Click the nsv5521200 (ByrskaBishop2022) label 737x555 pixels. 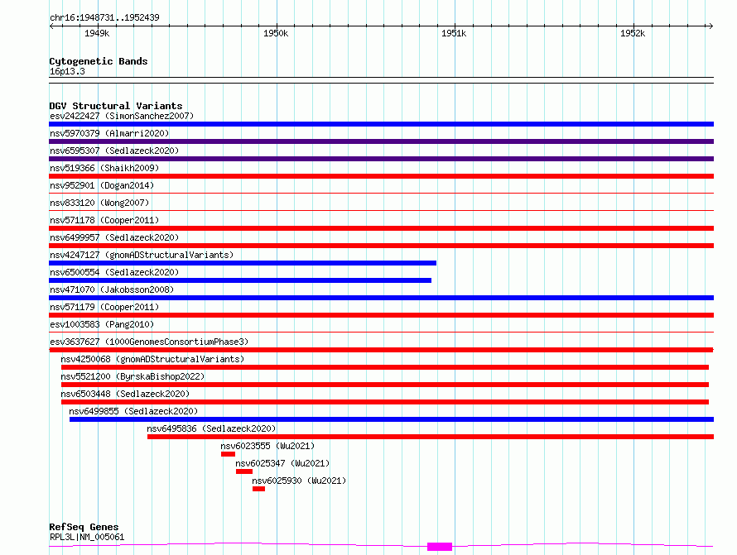pos(132,376)
